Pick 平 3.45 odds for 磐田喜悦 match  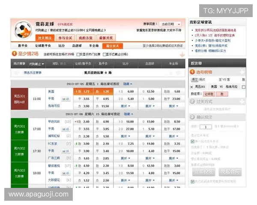click(102, 173)
